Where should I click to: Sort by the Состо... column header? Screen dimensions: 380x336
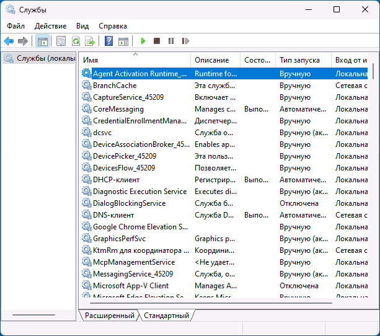pyautogui.click(x=258, y=60)
